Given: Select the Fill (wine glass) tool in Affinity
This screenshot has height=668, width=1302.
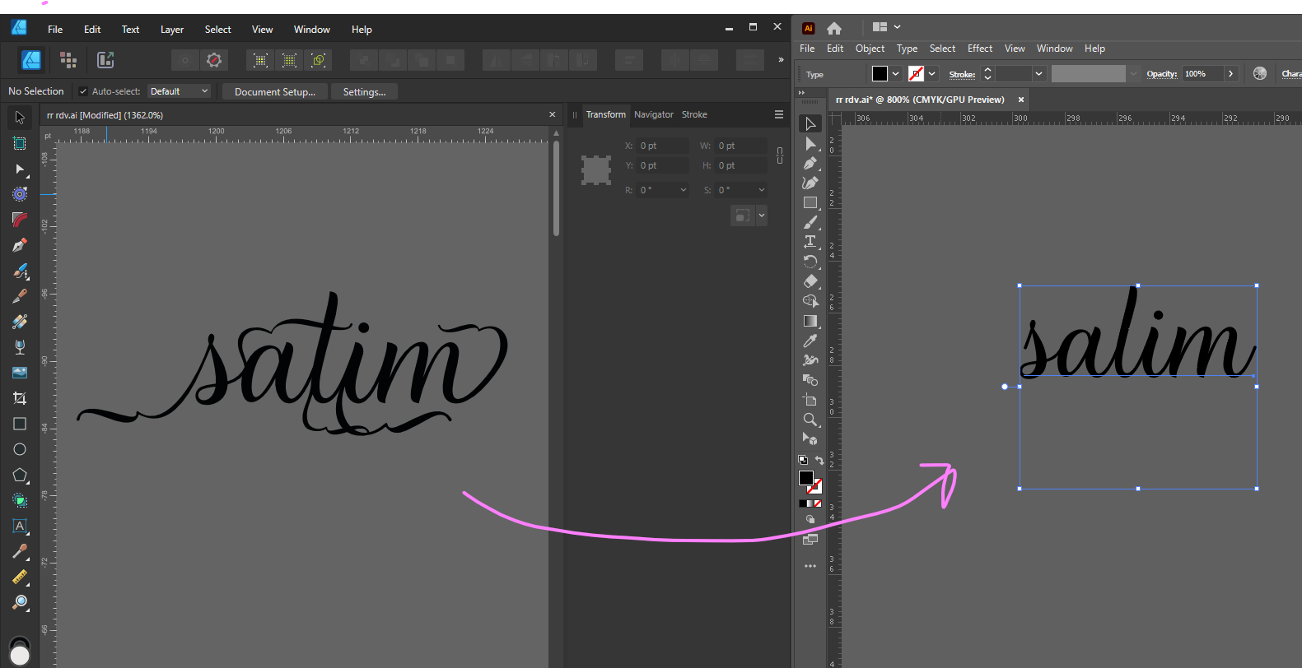Looking at the screenshot, I should click(x=20, y=347).
